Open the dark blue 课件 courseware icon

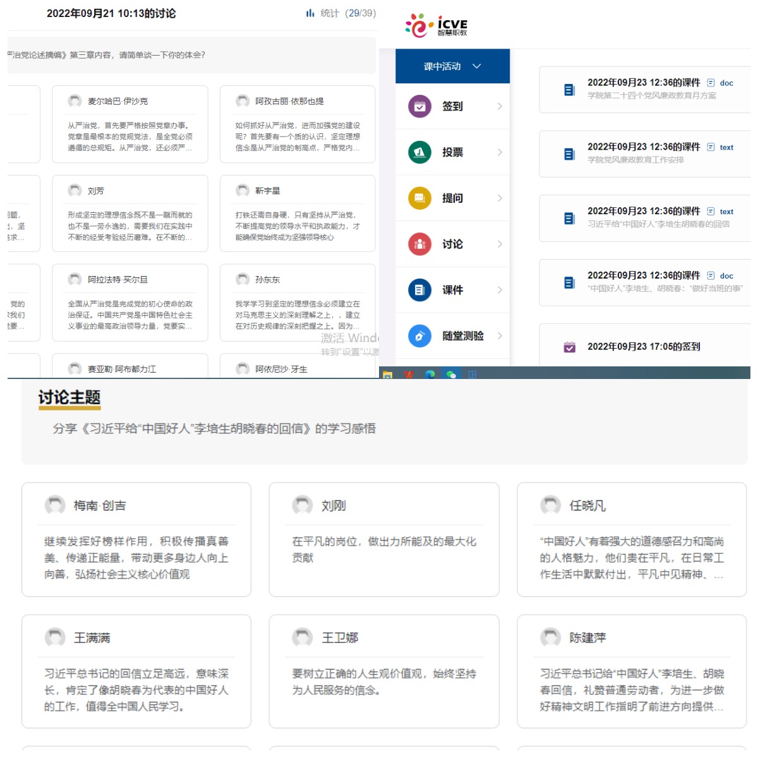[419, 290]
